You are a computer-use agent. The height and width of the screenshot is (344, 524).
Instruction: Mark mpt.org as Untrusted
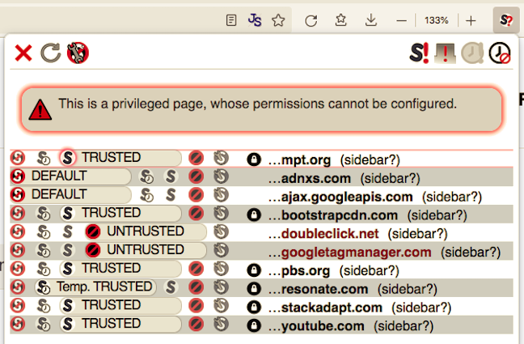[196, 158]
